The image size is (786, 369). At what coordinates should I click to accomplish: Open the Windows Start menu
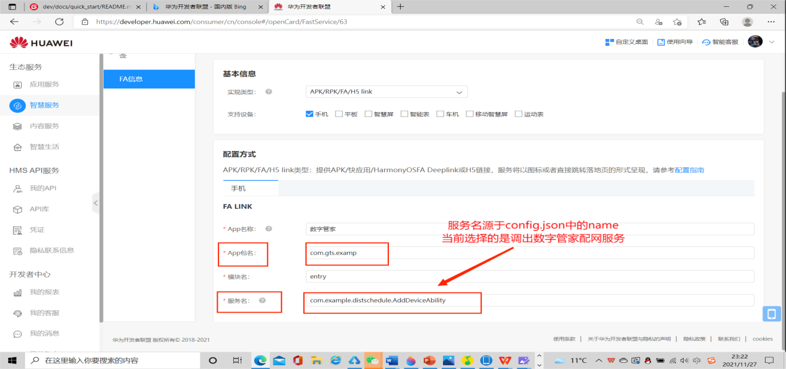click(x=12, y=360)
